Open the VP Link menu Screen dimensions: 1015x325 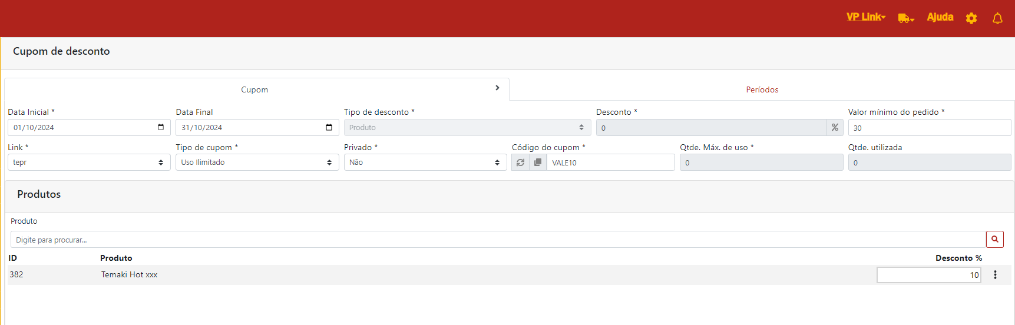(x=865, y=17)
